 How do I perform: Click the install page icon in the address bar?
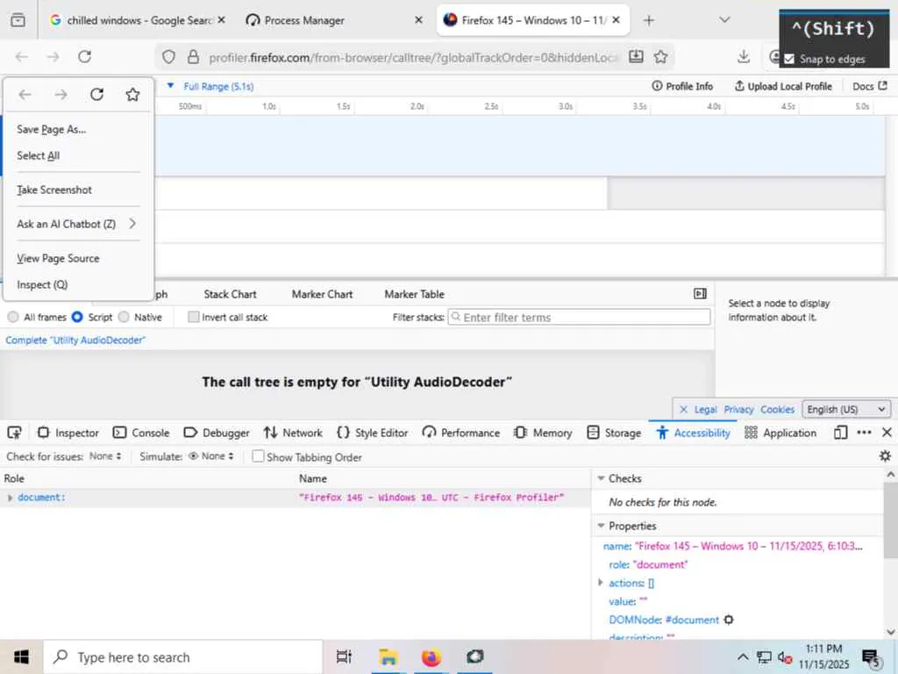pos(636,57)
